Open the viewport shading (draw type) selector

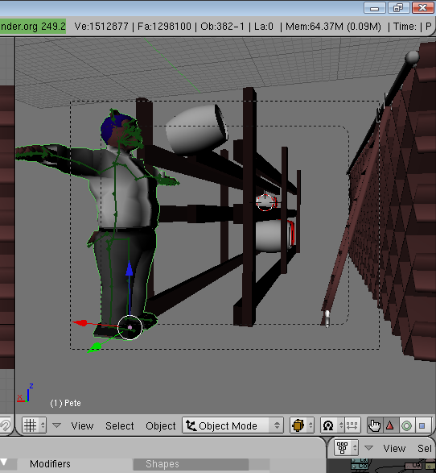(x=302, y=425)
